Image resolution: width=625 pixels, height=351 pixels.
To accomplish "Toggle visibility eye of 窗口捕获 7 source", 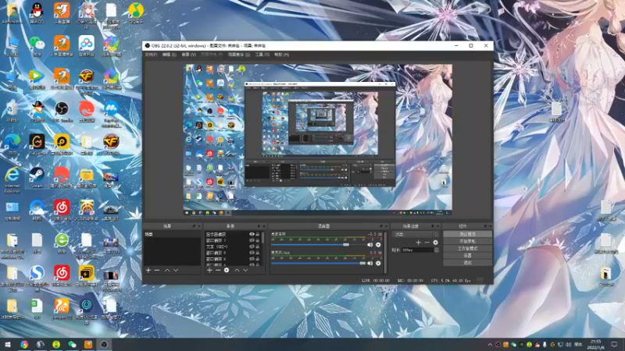I will point(252,240).
